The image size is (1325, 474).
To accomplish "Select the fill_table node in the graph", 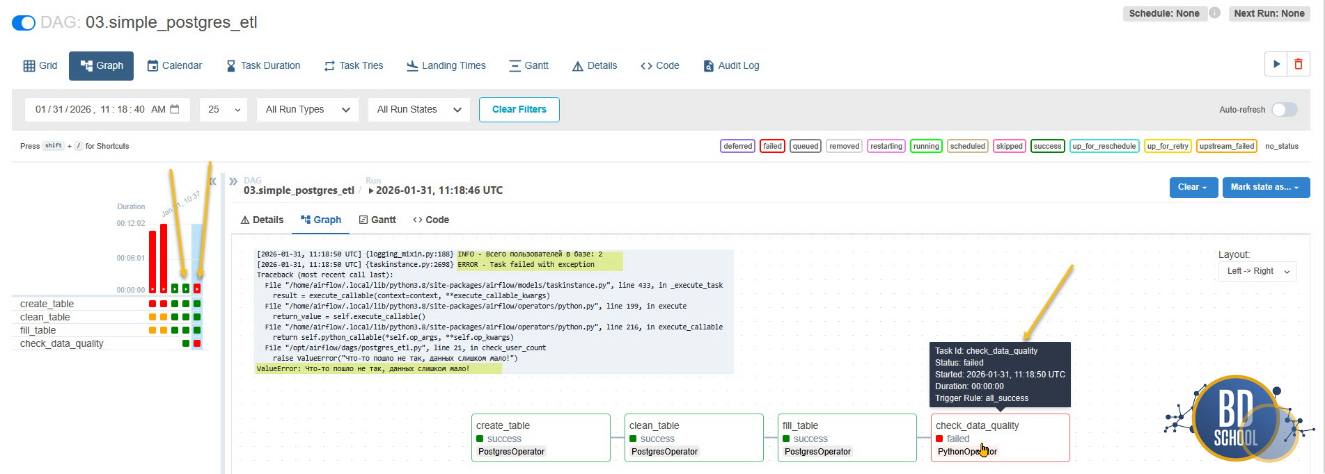I will (847, 438).
